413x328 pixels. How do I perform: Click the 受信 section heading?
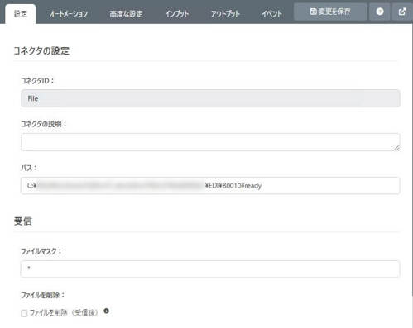click(x=23, y=221)
